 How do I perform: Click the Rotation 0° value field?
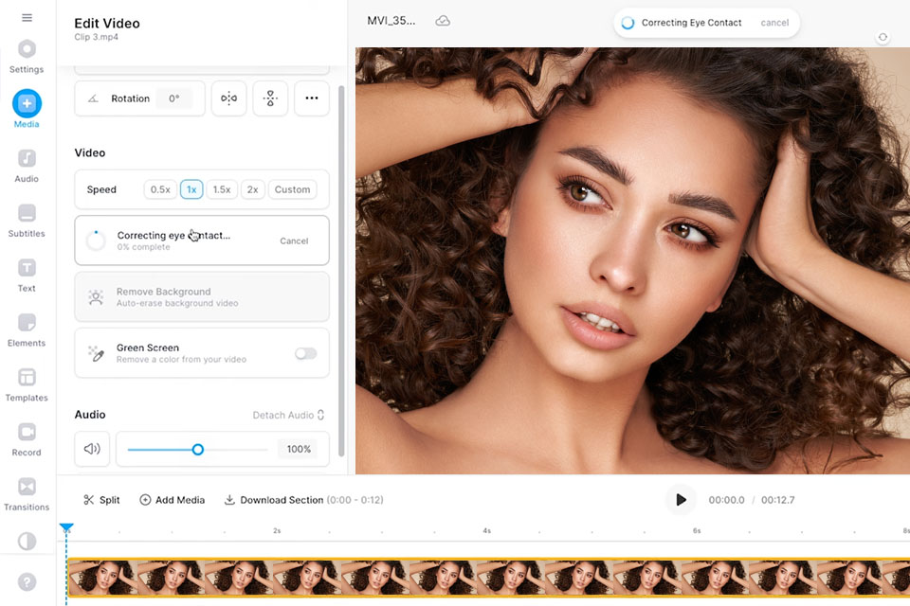point(174,98)
